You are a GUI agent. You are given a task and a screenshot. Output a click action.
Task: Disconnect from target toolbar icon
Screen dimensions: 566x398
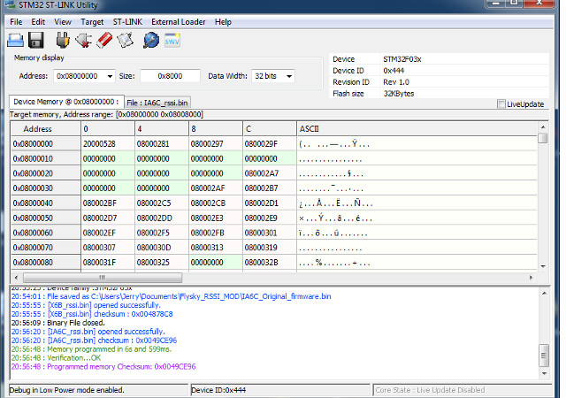pyautogui.click(x=83, y=40)
